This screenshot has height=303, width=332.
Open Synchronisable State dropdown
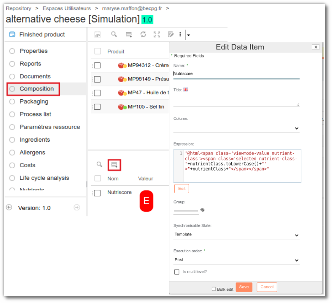[236, 235]
